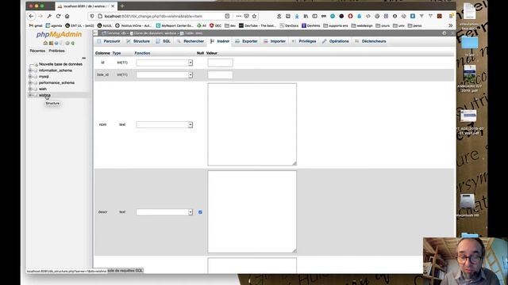The height and width of the screenshot is (285, 508).
Task: Click the red Opera-style extension icon
Action: coord(350,16)
